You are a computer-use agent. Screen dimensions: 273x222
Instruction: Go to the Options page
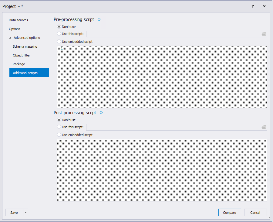click(15, 29)
